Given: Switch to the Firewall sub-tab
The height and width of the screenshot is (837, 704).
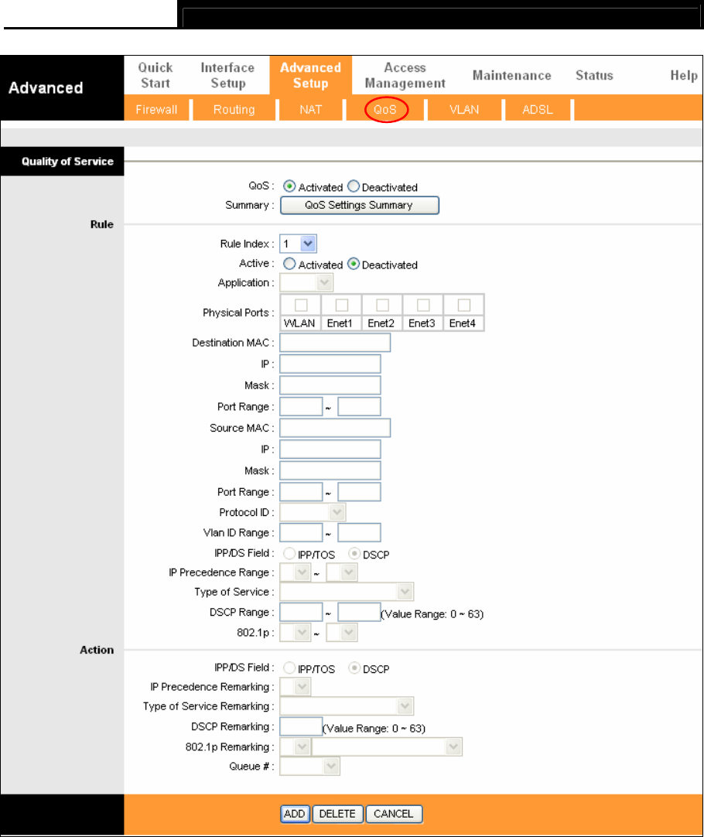Looking at the screenshot, I should click(x=156, y=110).
